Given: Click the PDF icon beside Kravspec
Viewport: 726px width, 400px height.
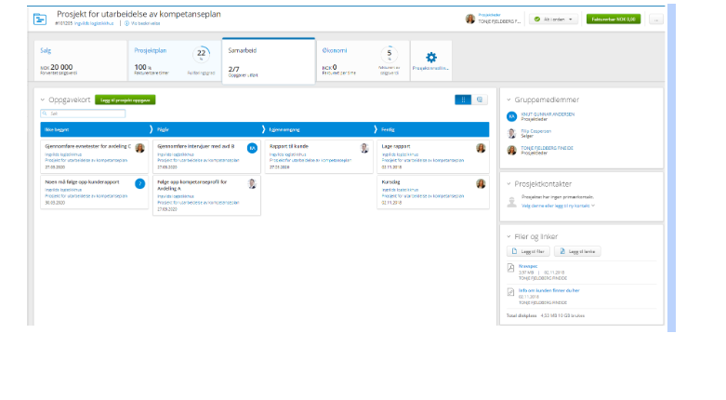Looking at the screenshot, I should 510,268.
